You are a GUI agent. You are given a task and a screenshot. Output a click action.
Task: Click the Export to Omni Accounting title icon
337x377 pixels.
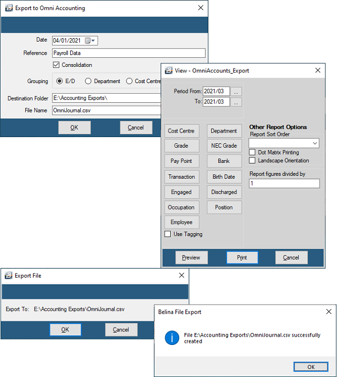[8, 8]
